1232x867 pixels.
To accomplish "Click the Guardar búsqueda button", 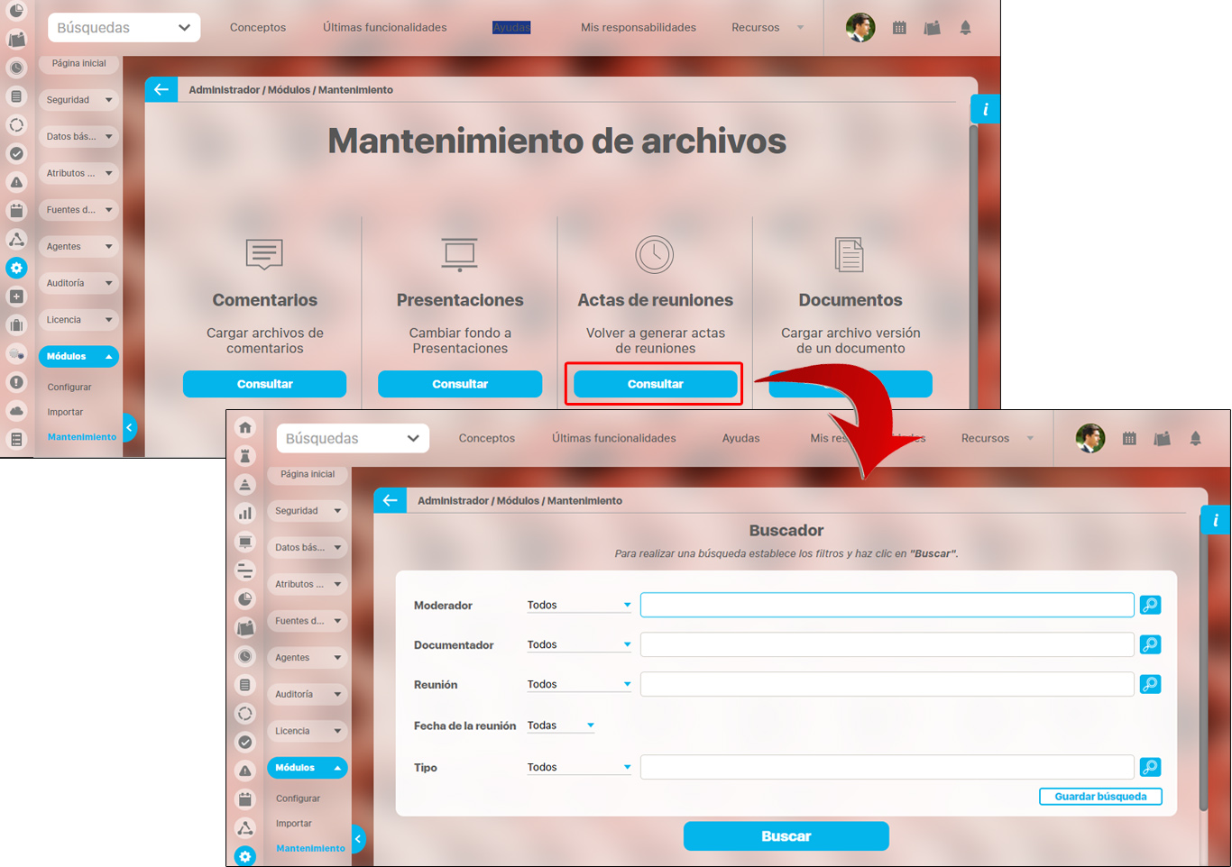I will pos(1100,797).
